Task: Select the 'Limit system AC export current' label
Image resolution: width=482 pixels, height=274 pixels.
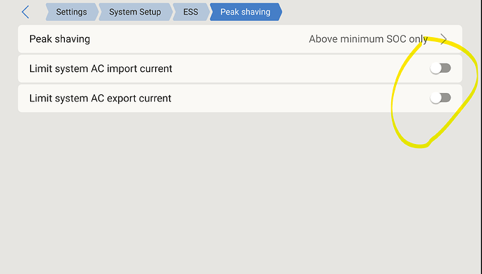Action: pyautogui.click(x=100, y=99)
